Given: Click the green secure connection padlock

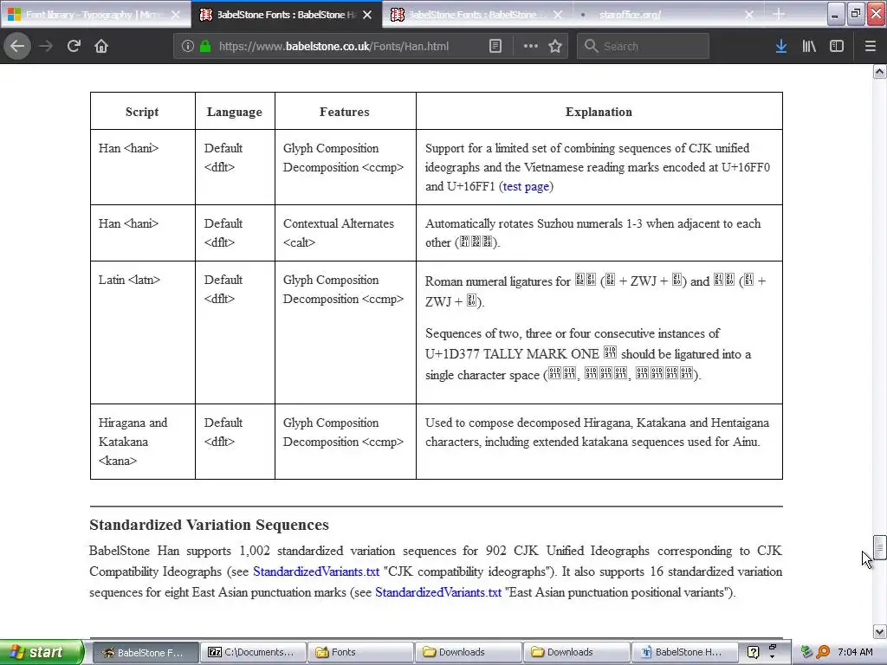Looking at the screenshot, I should pyautogui.click(x=205, y=46).
